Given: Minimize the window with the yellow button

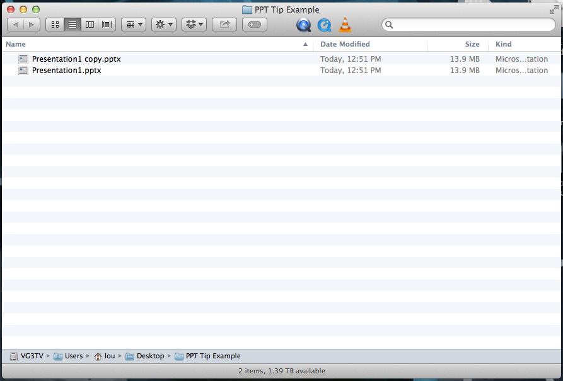Looking at the screenshot, I should pos(23,9).
